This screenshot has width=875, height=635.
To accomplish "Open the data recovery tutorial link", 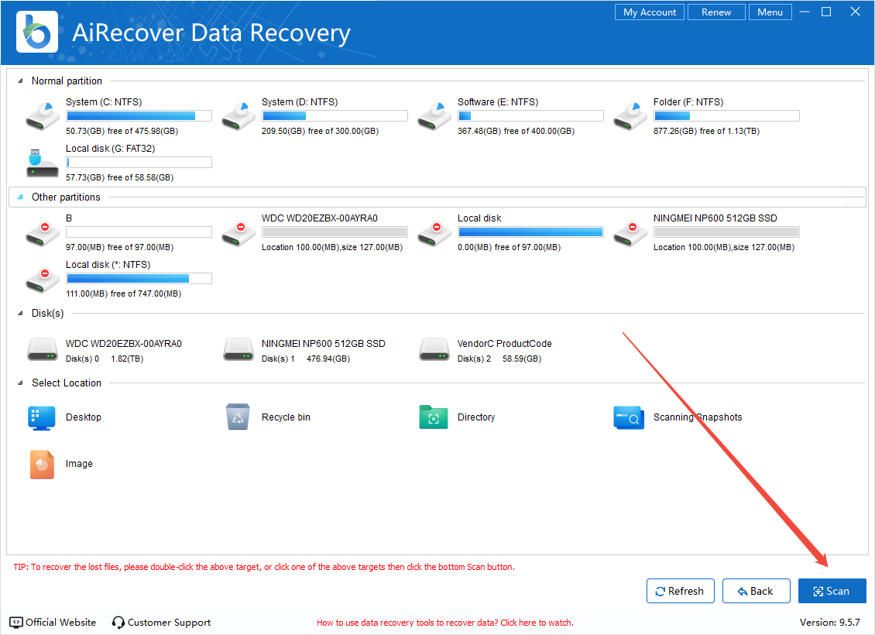I will coord(444,623).
